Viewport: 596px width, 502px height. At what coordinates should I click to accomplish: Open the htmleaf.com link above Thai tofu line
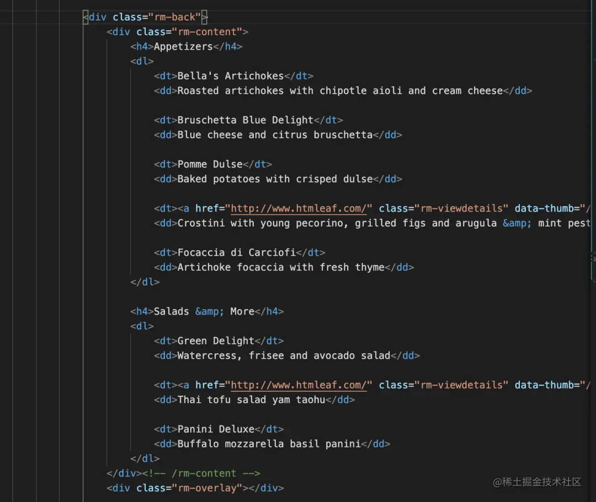tap(299, 385)
